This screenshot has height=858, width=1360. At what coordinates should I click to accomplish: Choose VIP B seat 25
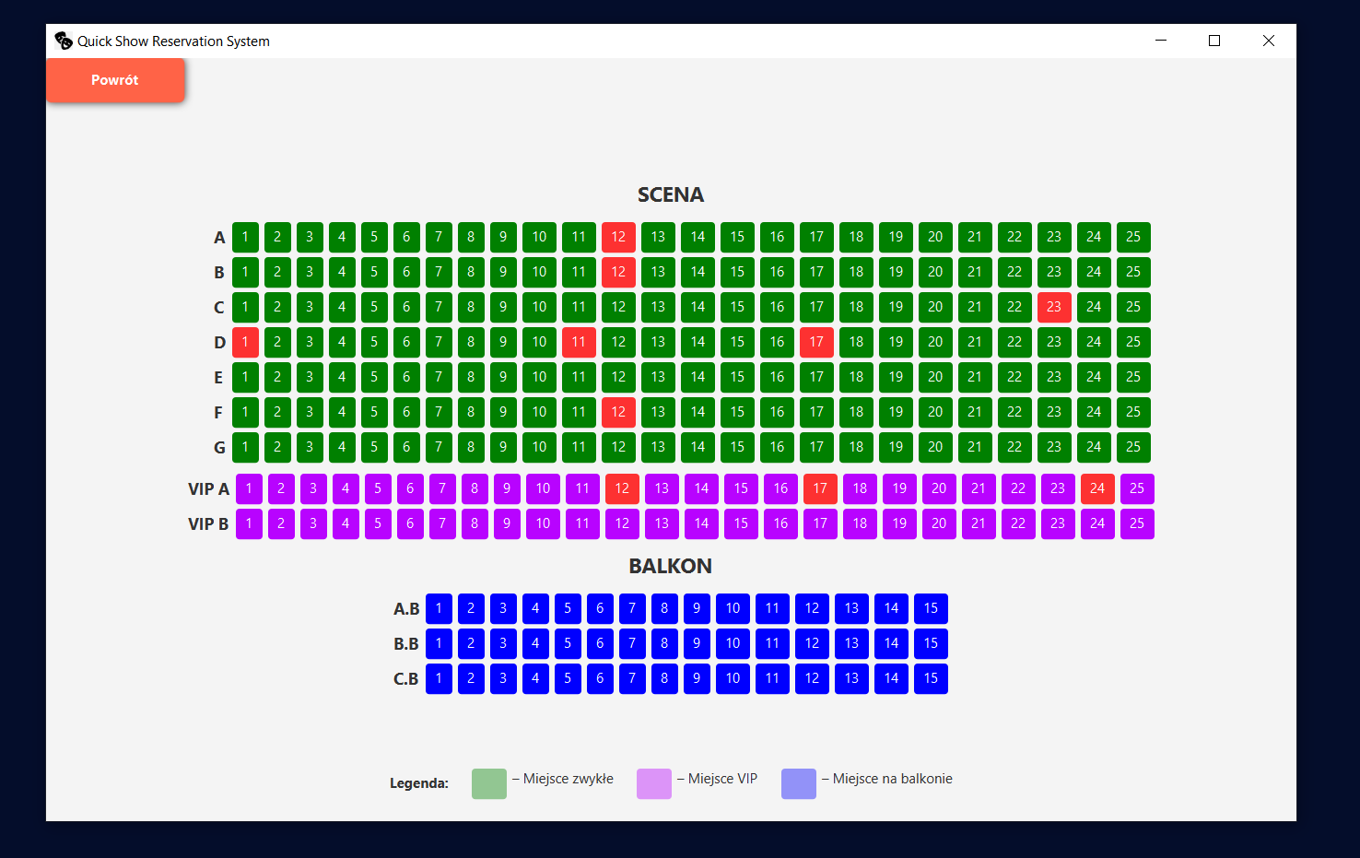[1137, 523]
